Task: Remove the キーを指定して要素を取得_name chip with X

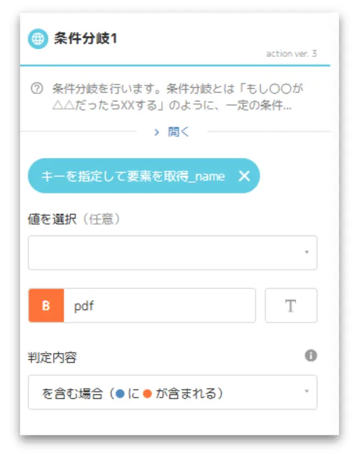Action: pyautogui.click(x=244, y=176)
